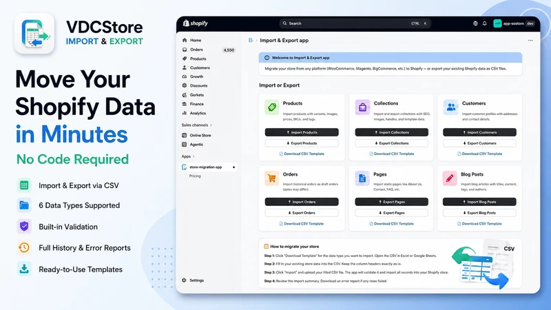The width and height of the screenshot is (551, 310).
Task: Click the globe icon in top bar
Action: pyautogui.click(x=475, y=23)
